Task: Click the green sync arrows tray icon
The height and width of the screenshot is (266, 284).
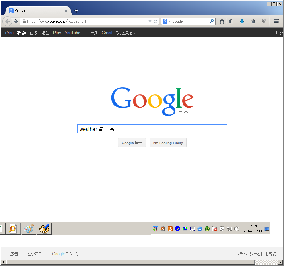Action: 207,229
